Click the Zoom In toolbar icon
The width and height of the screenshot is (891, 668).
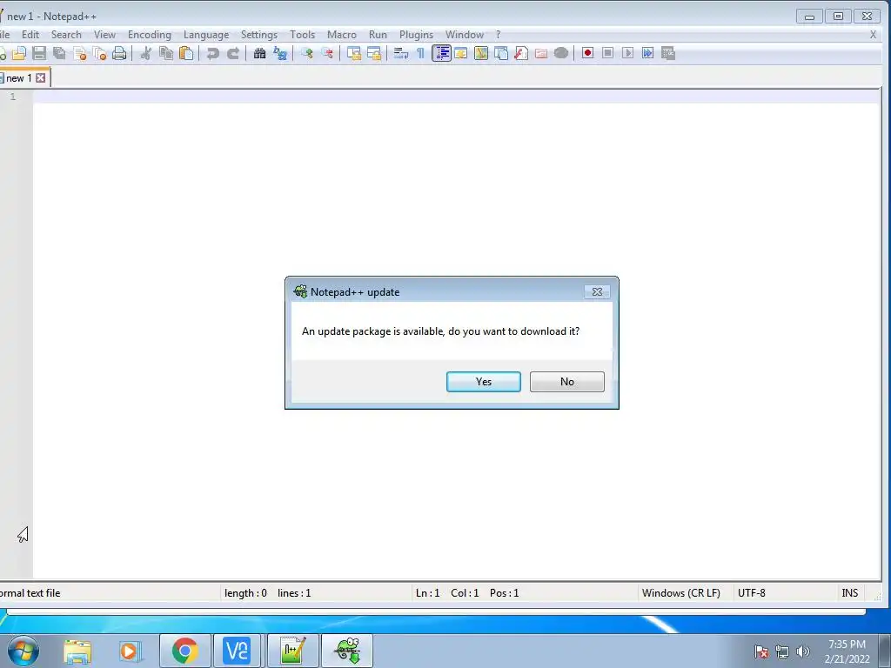click(307, 53)
